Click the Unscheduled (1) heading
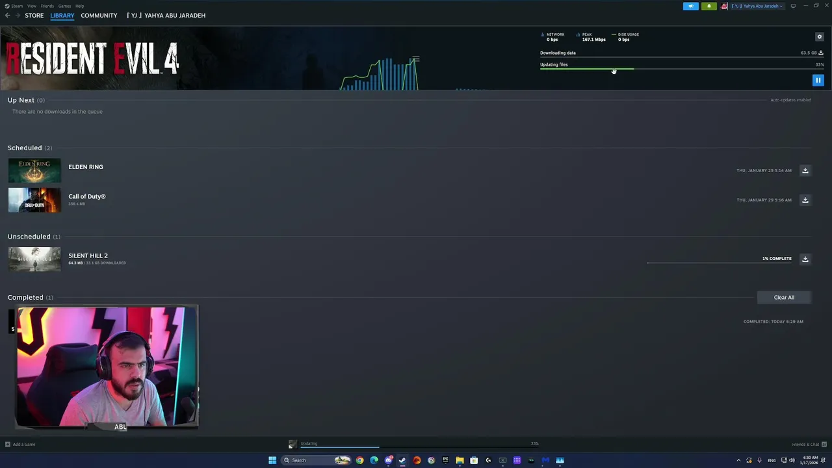 [x=34, y=237]
